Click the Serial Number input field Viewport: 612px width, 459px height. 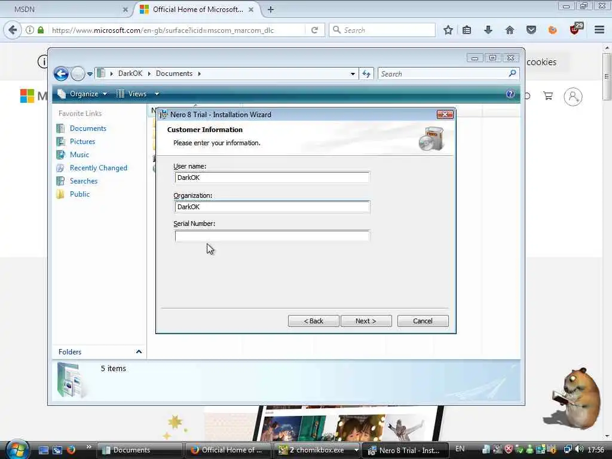pos(272,236)
